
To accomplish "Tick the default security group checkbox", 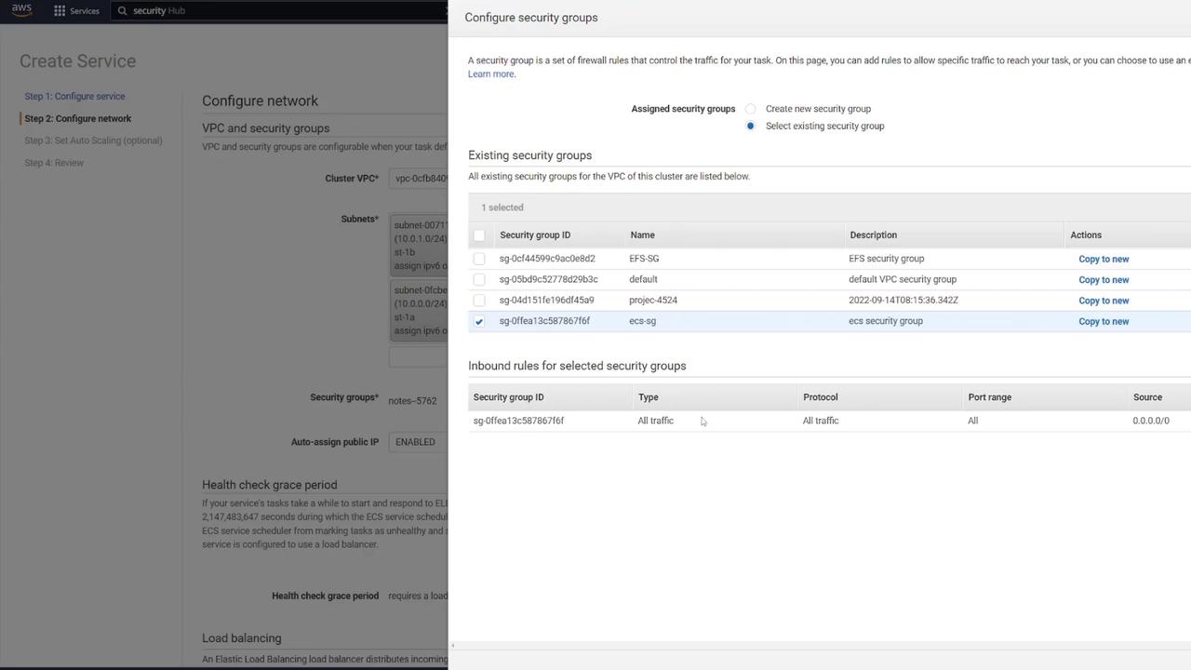I will point(479,279).
